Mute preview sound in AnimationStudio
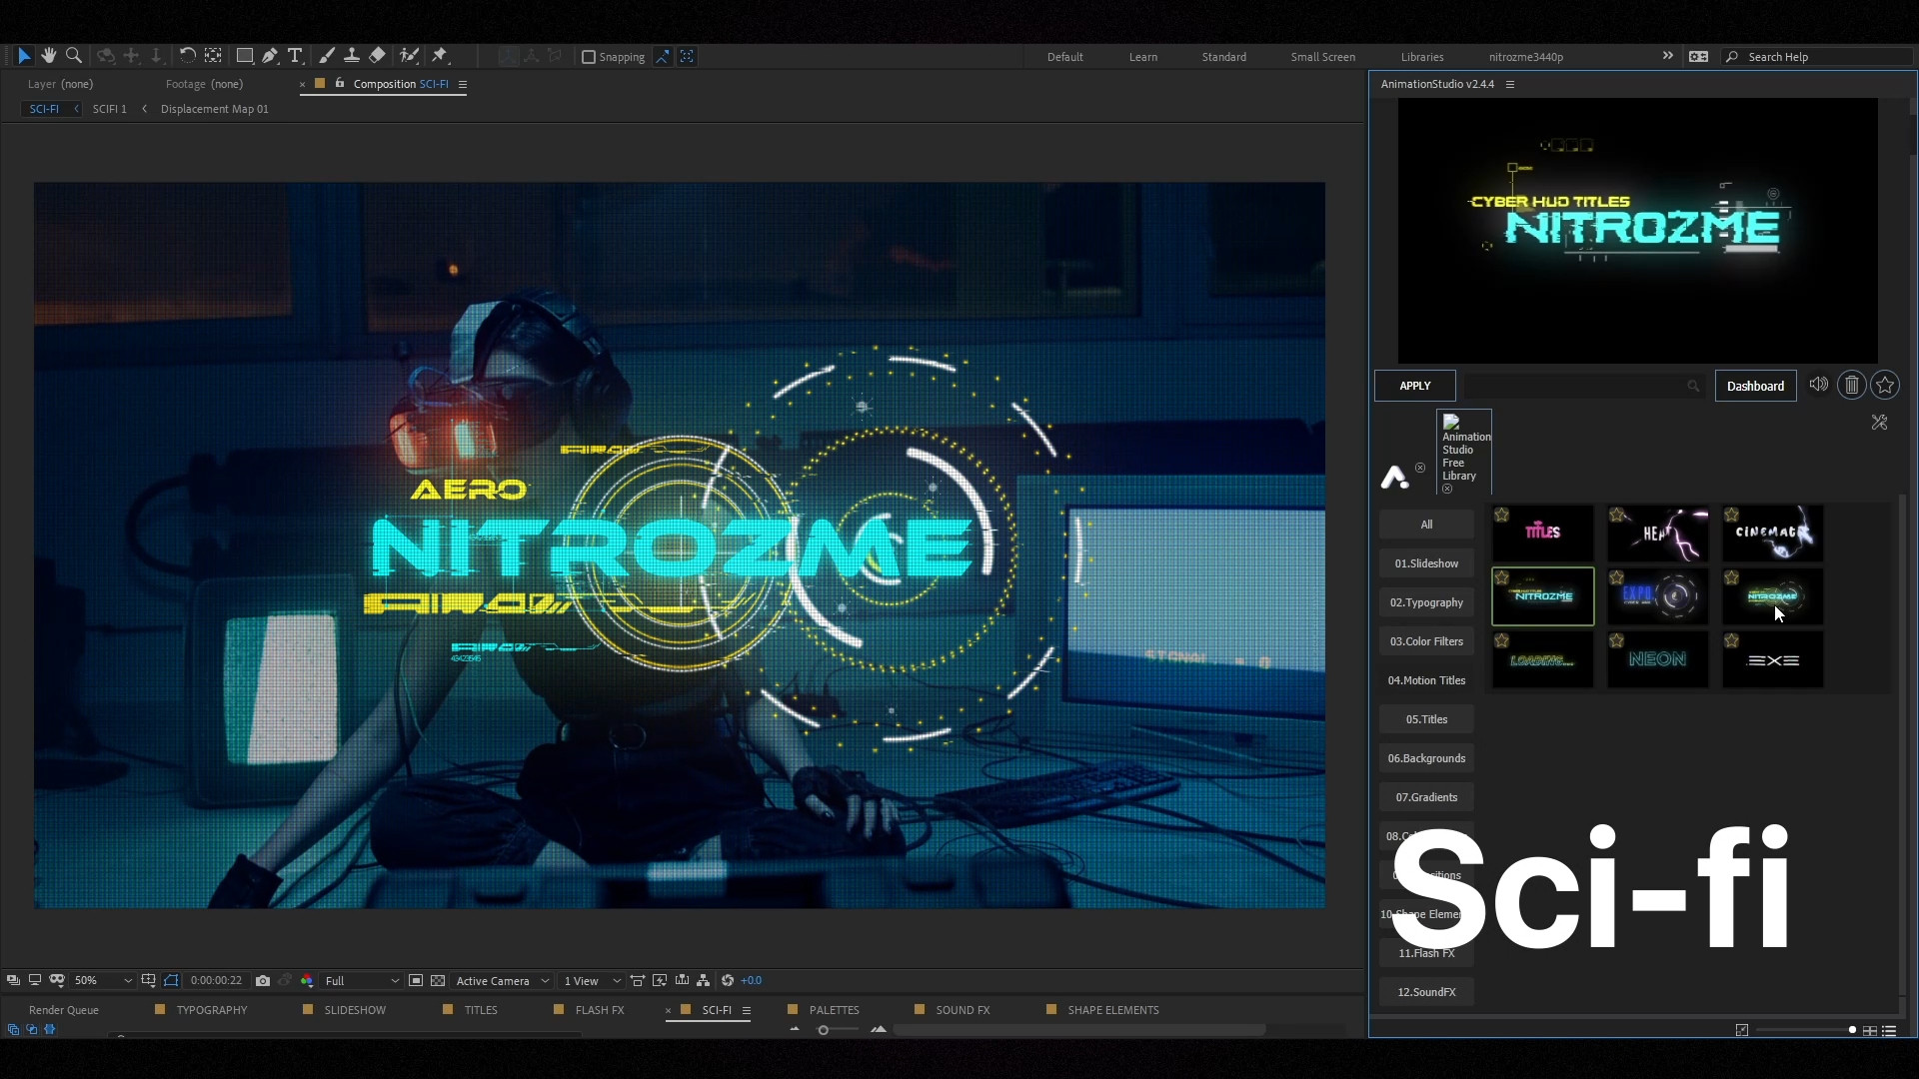Image resolution: width=1919 pixels, height=1079 pixels. 1818,385
